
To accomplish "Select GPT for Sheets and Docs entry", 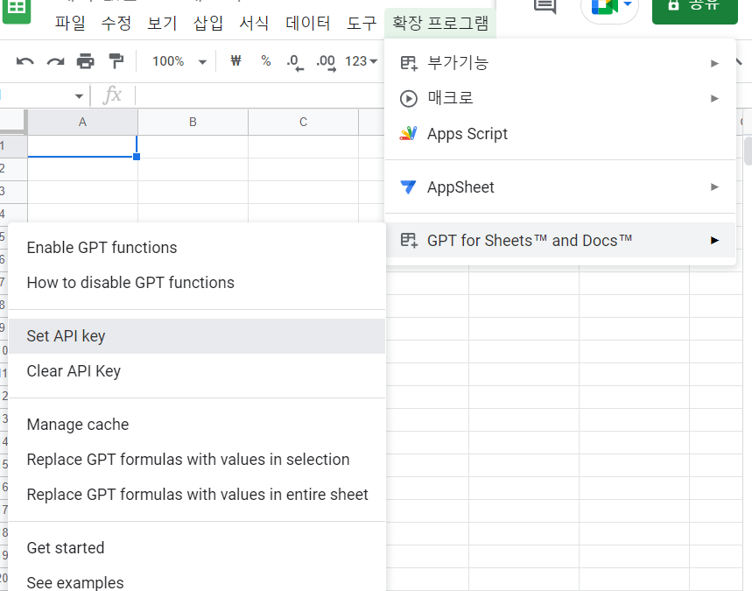I will coord(560,240).
